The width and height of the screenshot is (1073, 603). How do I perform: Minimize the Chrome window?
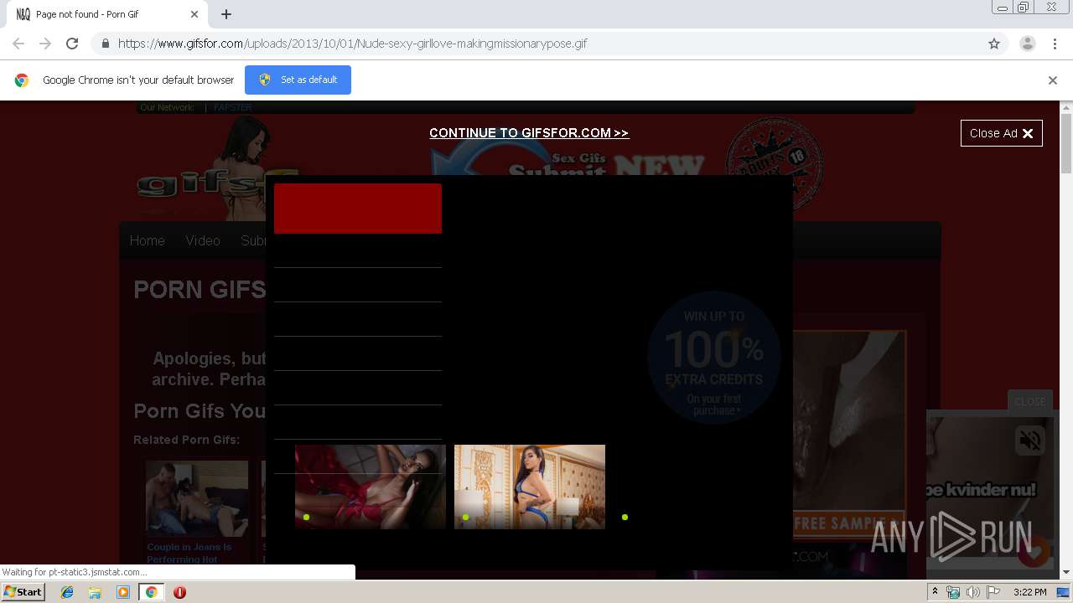pos(1002,8)
